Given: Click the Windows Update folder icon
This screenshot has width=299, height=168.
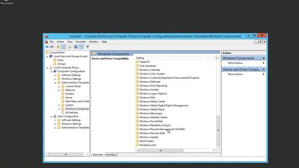Looking at the screenshot, I should pos(137,137).
